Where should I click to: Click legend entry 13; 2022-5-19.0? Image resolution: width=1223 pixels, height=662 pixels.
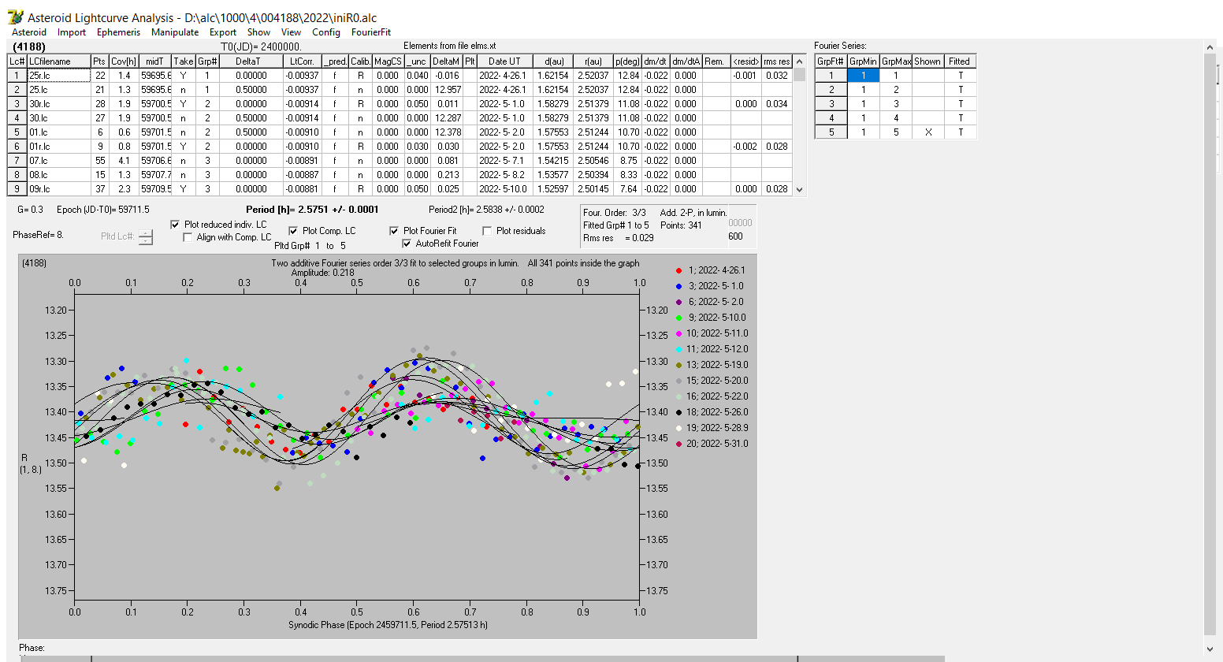[x=717, y=365]
